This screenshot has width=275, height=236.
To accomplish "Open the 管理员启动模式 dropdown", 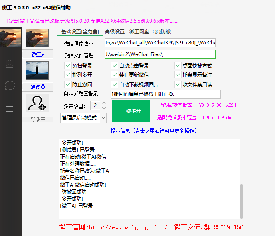I will (84, 118).
